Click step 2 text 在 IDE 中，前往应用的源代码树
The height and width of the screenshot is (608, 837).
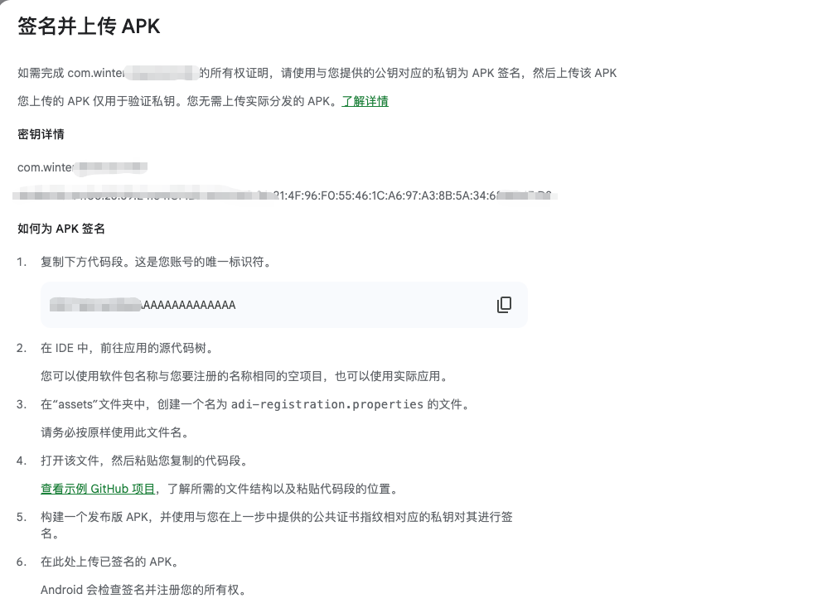point(127,348)
